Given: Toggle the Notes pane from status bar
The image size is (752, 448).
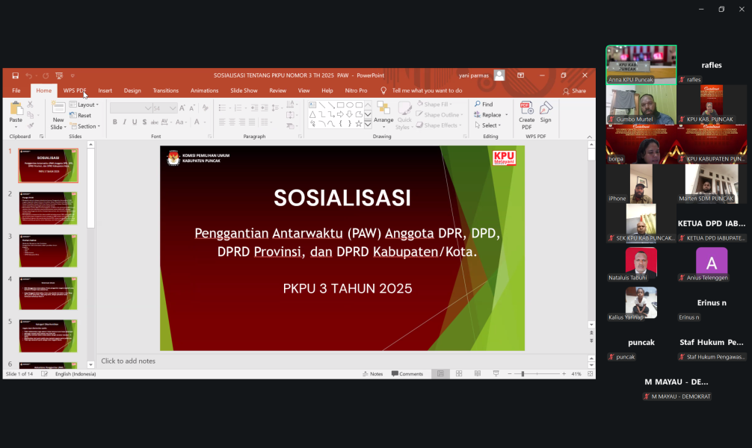Looking at the screenshot, I should 372,373.
